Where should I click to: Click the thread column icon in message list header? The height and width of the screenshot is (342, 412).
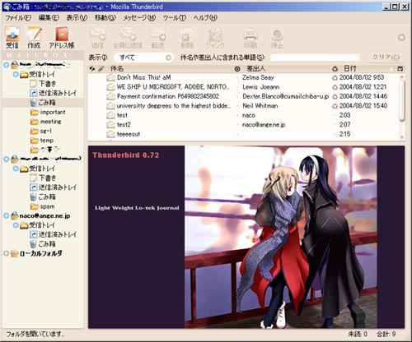(92, 68)
